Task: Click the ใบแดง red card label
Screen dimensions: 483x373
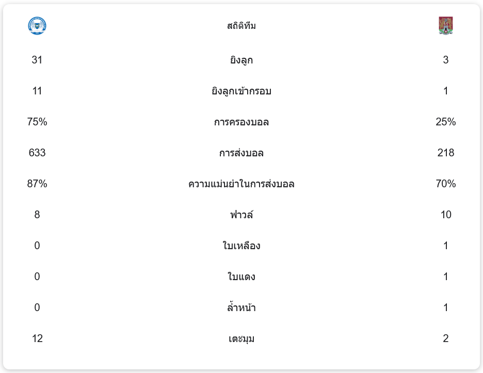Action: point(242,277)
